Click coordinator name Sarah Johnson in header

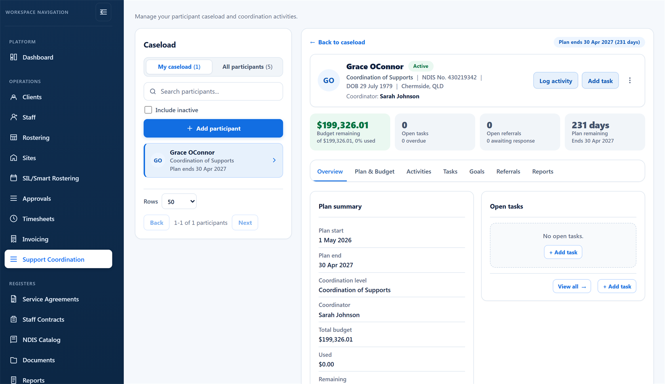click(x=399, y=96)
